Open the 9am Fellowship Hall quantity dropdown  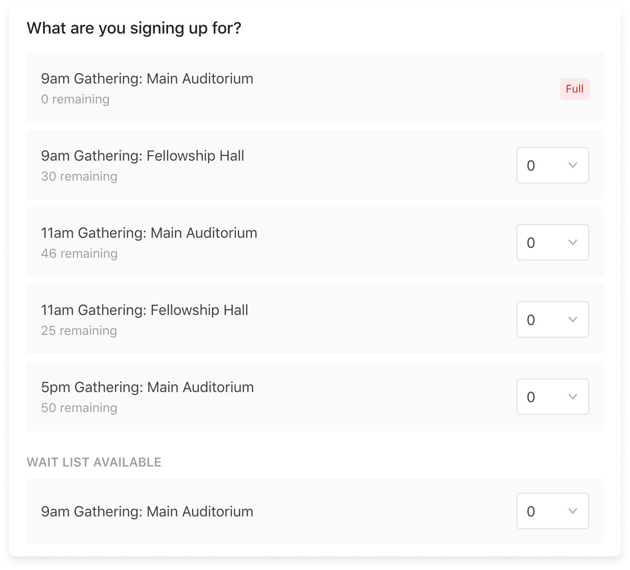(552, 165)
